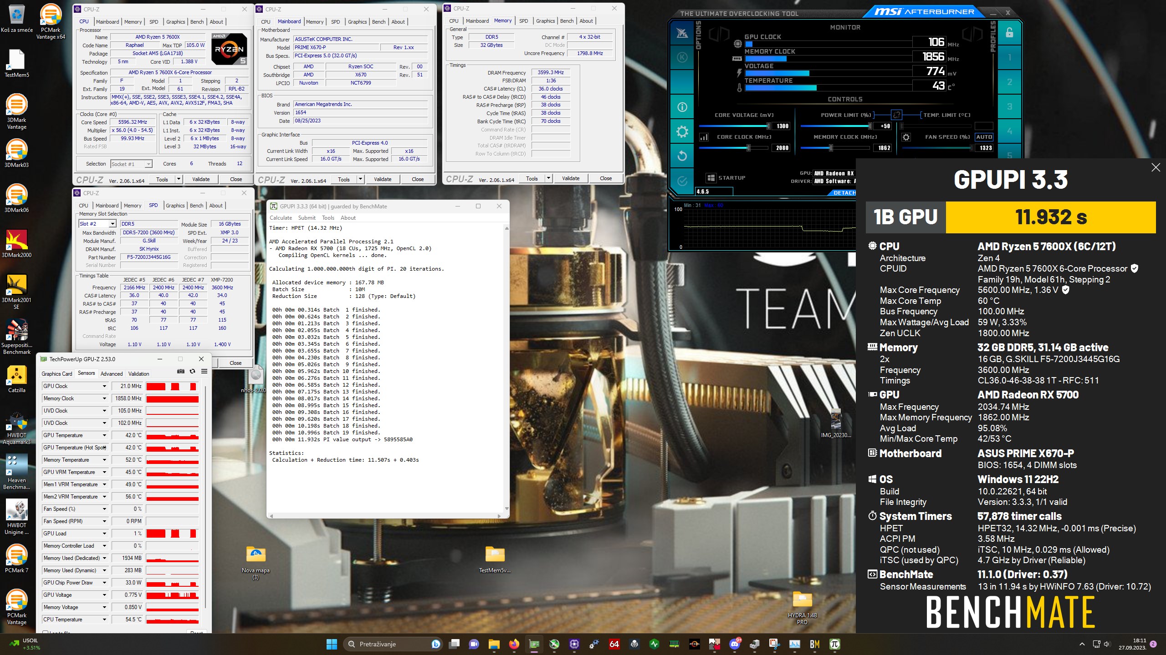The image size is (1166, 655).
Task: Click Validation tab in GPU-Z
Action: (x=138, y=374)
